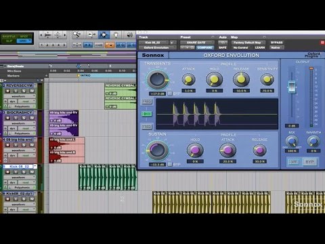Solo the Kick 08_02 track
325x244 pixels.
coord(24,172)
